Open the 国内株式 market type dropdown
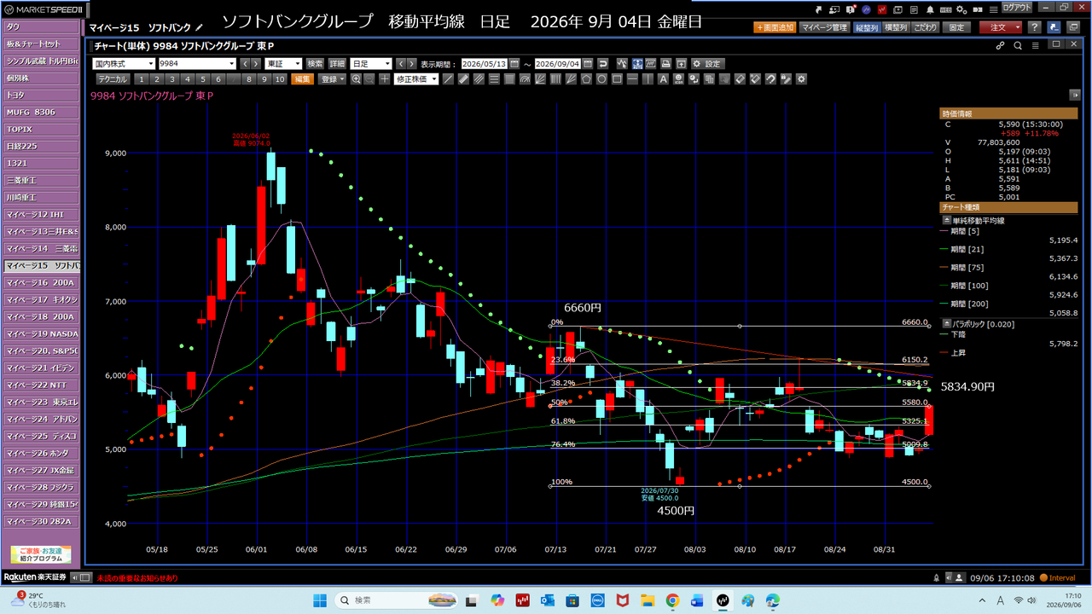Screen dimensions: 1092x614 [124, 64]
